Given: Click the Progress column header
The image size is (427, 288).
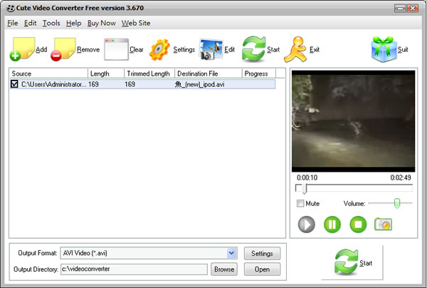Looking at the screenshot, I should tap(259, 73).
